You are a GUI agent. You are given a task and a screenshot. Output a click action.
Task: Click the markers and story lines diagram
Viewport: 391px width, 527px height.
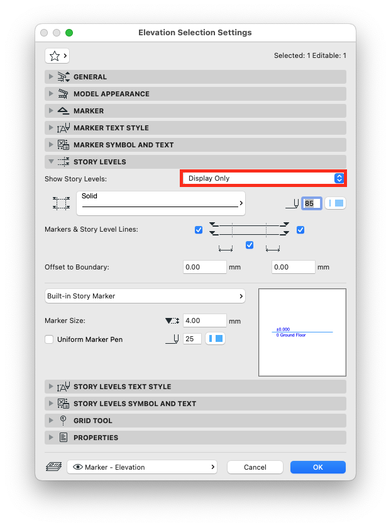point(249,229)
